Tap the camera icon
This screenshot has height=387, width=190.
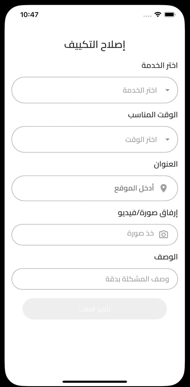[163, 234]
